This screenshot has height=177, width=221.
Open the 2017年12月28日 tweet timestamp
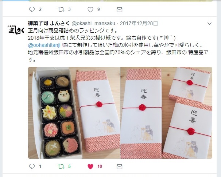pyautogui.click(x=139, y=23)
